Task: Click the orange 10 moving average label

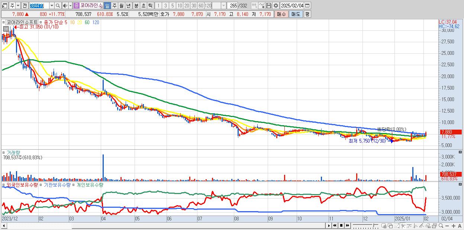Action: [72, 22]
